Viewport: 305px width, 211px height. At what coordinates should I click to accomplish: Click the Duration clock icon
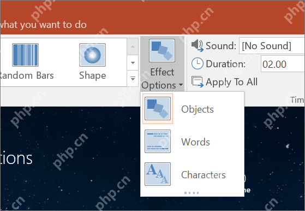point(197,63)
